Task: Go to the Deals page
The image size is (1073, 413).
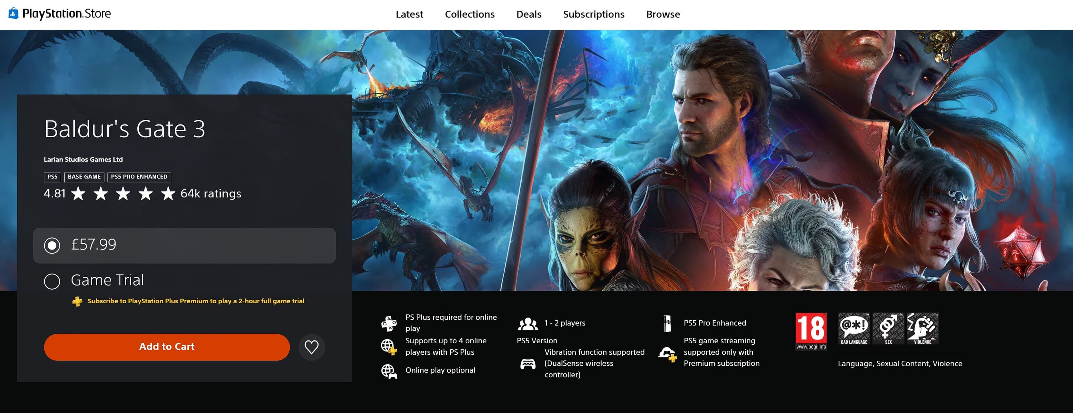Action: click(x=529, y=14)
